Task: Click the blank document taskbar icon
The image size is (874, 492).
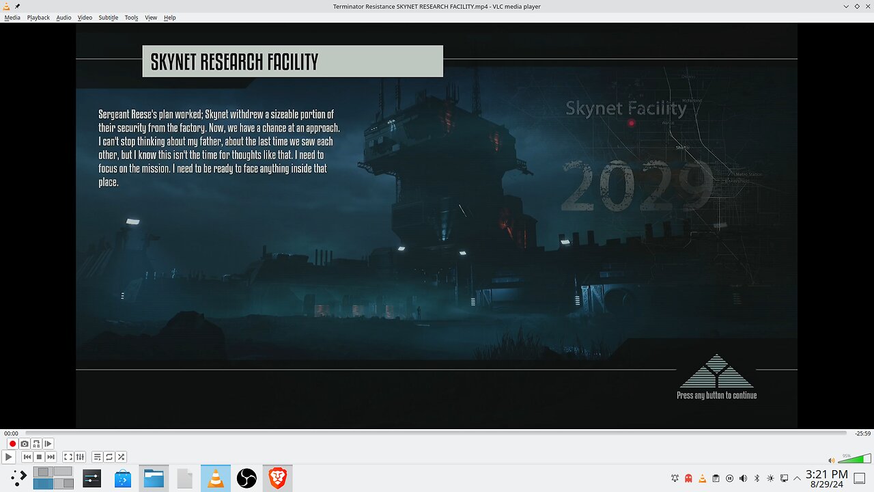Action: click(x=184, y=478)
